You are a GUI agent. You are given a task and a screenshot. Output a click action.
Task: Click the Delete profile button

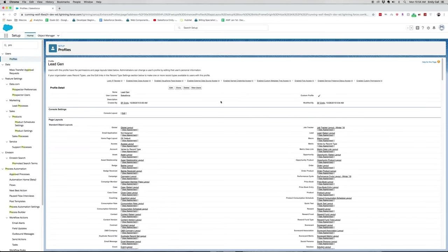[186, 88]
